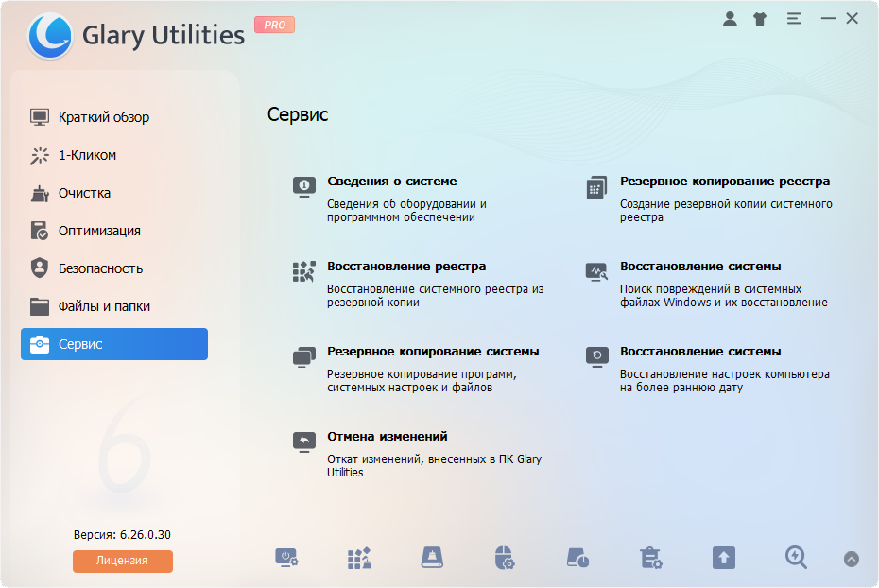Open Восстановление системы that repairs Windows files

pos(700,267)
